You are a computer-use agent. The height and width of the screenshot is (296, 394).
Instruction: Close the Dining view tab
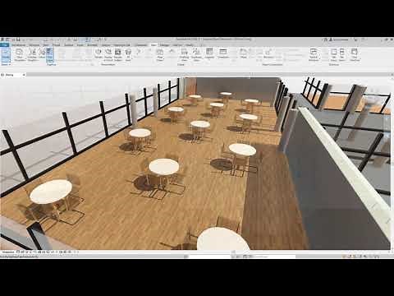pyautogui.click(x=24, y=75)
